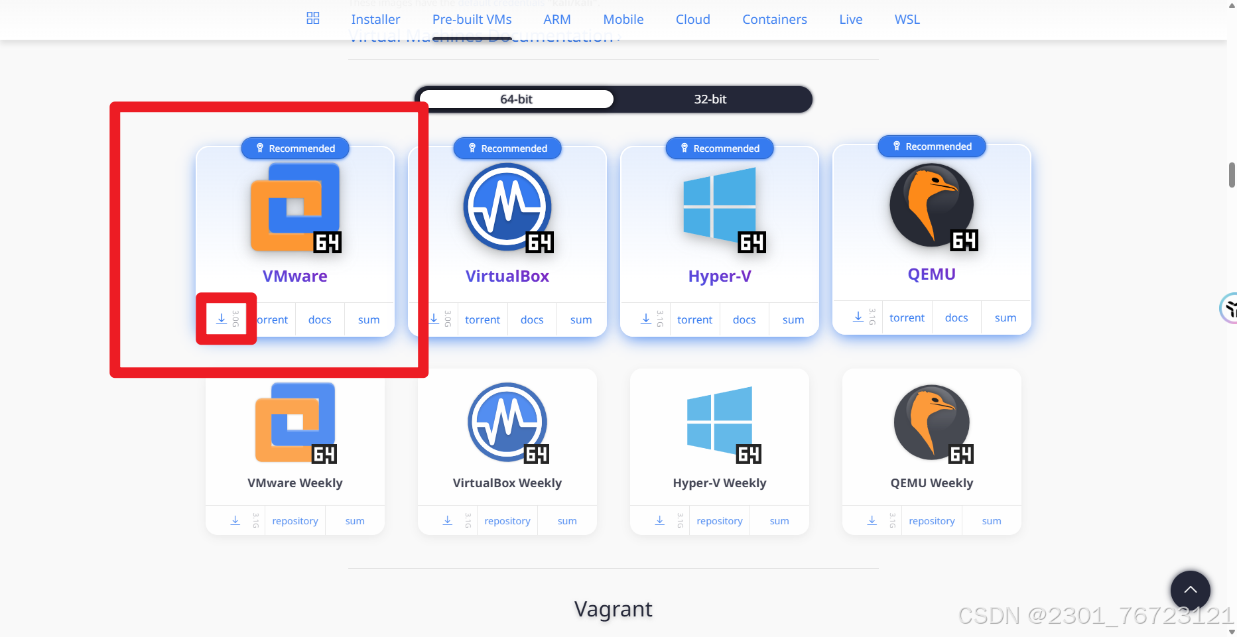Viewport: 1237px width, 637px height.
Task: Click the page vertical scrollbar thumb
Action: [x=1232, y=174]
